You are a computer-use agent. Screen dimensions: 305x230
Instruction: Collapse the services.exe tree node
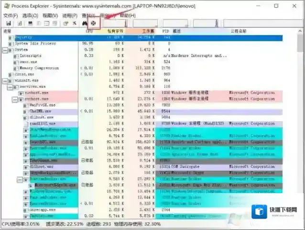[x=10, y=87]
